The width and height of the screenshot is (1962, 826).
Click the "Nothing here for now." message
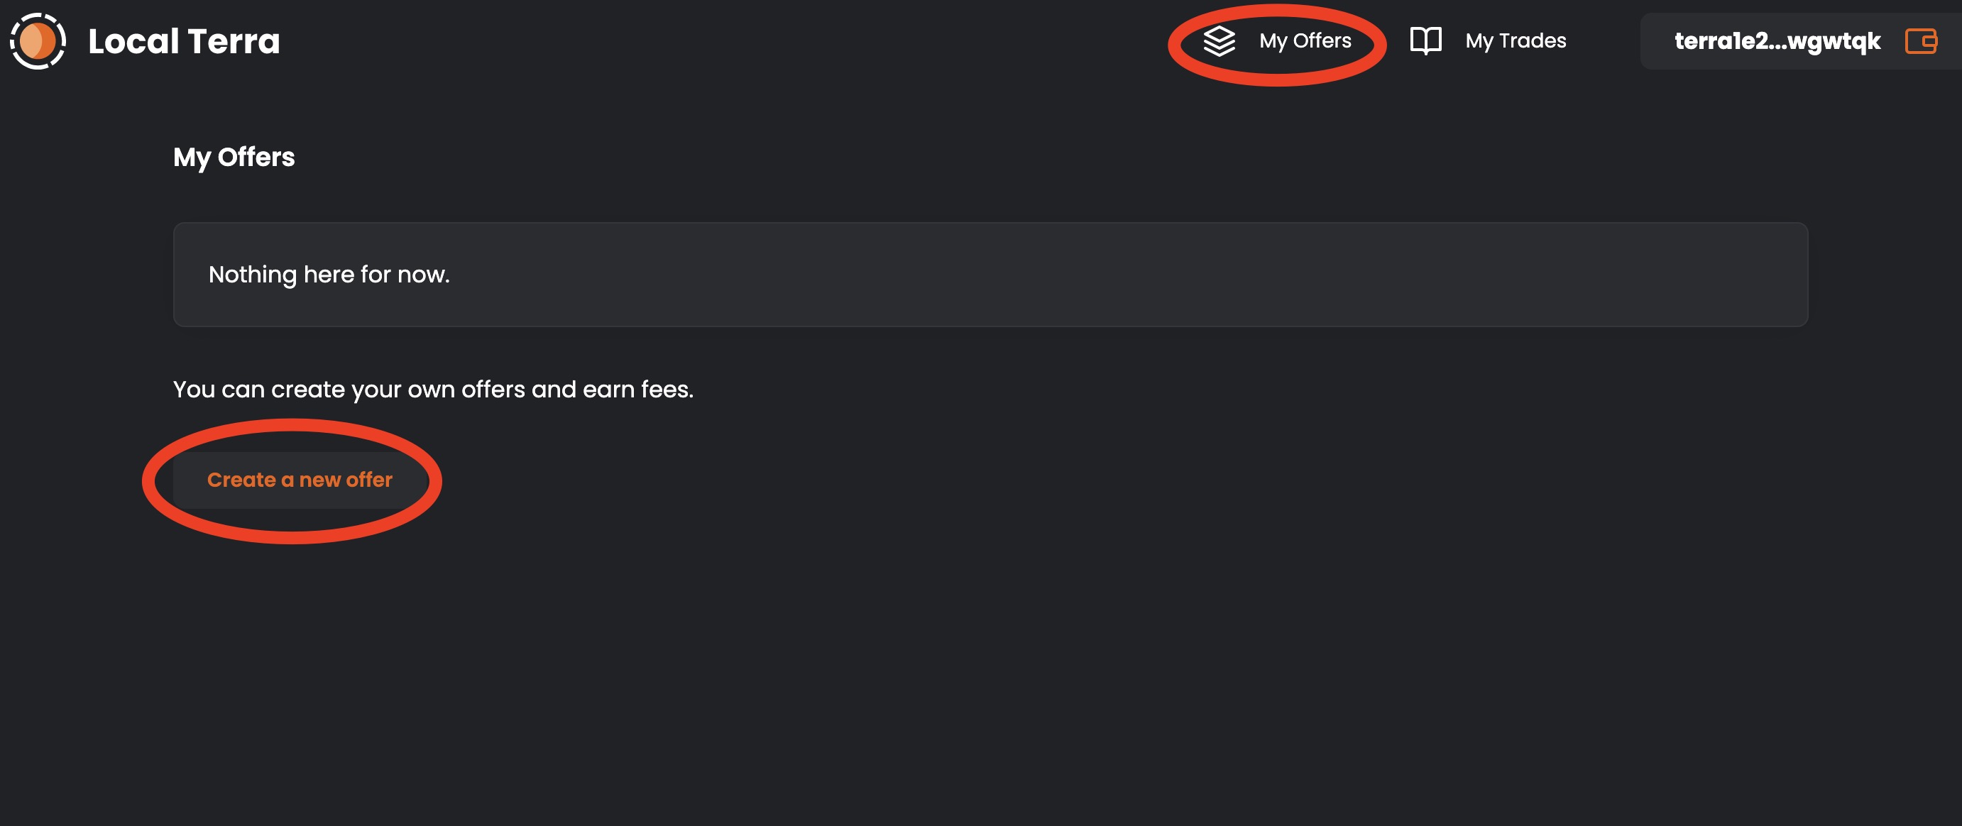[x=329, y=274]
